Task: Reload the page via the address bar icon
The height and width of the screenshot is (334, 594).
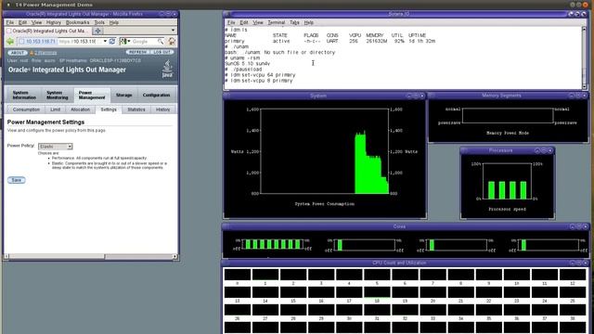Action: pyautogui.click(x=111, y=41)
